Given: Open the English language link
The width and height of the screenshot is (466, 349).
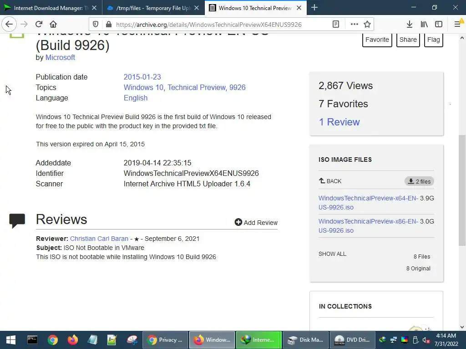Looking at the screenshot, I should 136,98.
